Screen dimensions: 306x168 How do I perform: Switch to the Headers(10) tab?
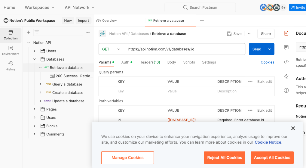pos(150,62)
